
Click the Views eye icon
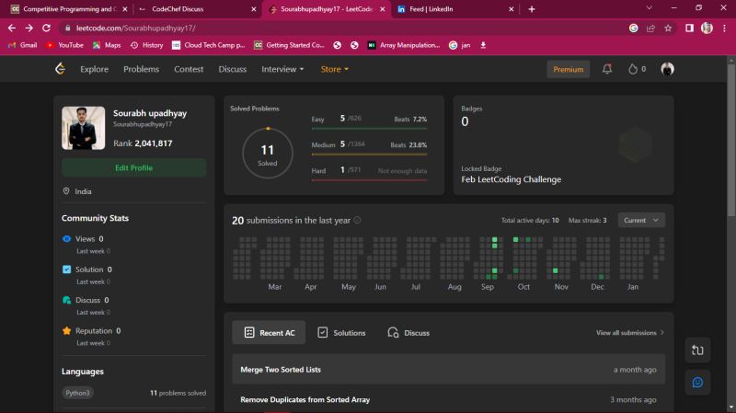pos(66,239)
